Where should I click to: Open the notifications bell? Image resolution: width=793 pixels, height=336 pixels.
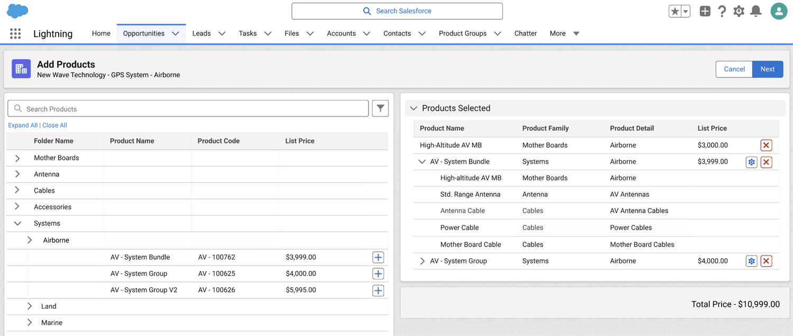click(756, 11)
